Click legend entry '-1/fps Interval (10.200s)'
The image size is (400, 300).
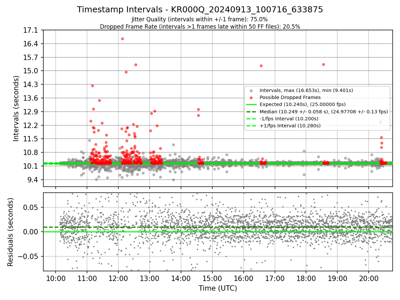(x=289, y=119)
